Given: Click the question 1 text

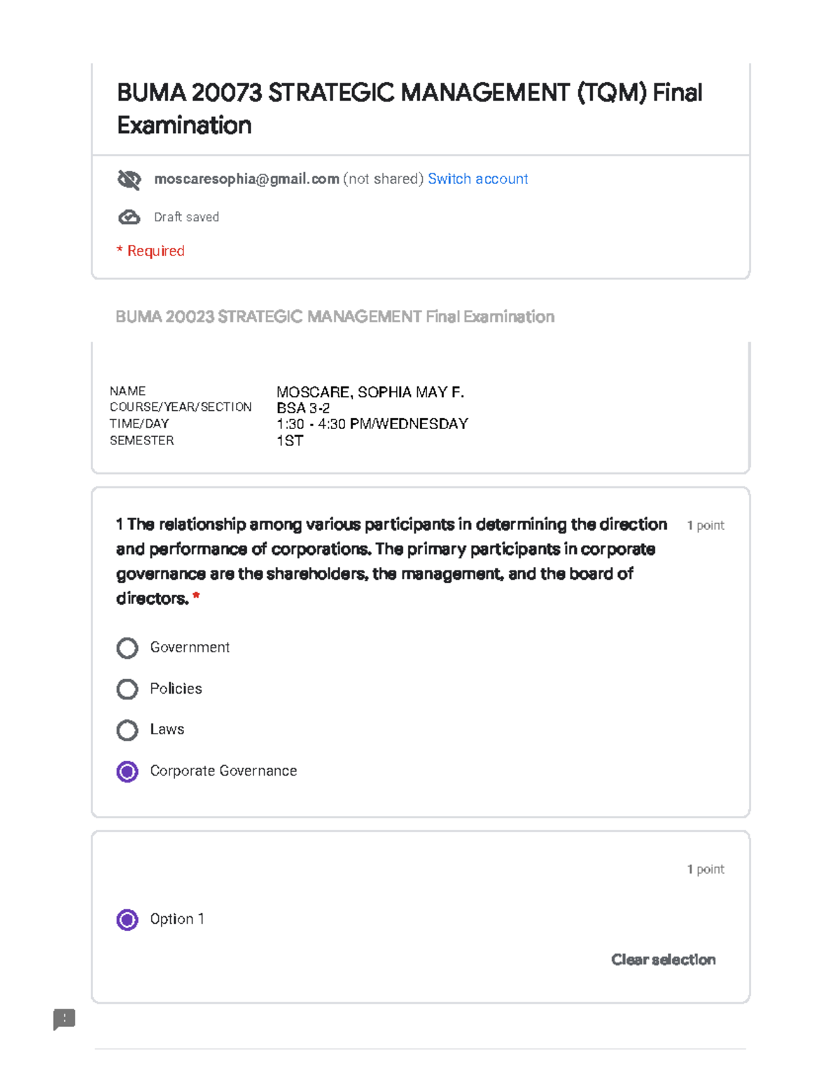Looking at the screenshot, I should coord(392,561).
